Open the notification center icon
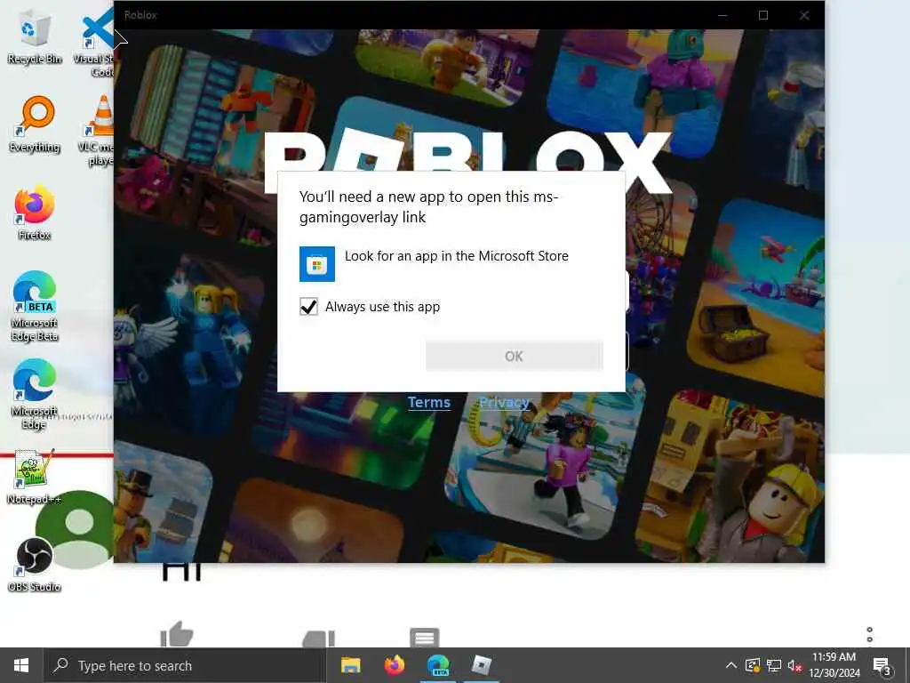910x683 pixels. [x=882, y=665]
